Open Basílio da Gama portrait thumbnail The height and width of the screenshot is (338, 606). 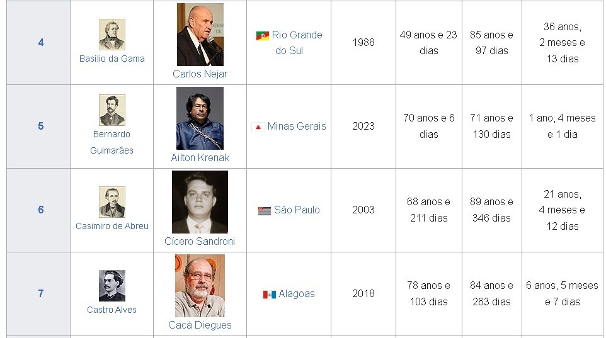pos(112,35)
